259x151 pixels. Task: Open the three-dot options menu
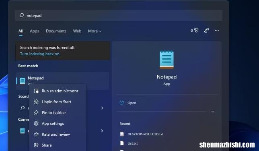click(217, 31)
